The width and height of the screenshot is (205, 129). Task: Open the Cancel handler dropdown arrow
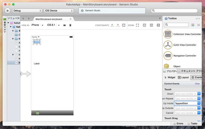click(199, 113)
